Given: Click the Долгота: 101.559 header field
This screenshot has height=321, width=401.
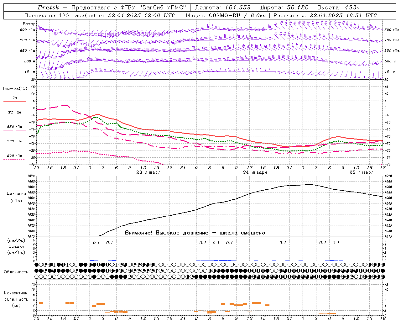Looking at the screenshot, I should coord(223,8).
